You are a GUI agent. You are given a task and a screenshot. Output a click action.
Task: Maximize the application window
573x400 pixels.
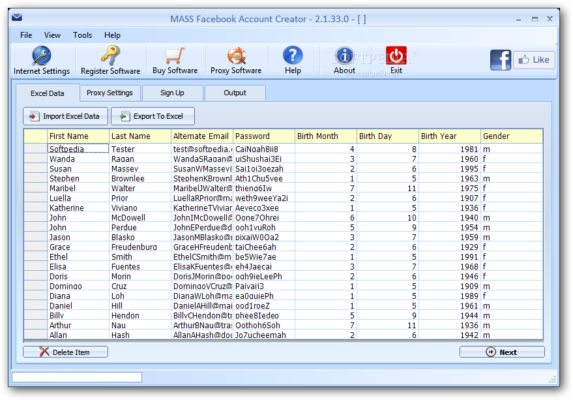535,19
